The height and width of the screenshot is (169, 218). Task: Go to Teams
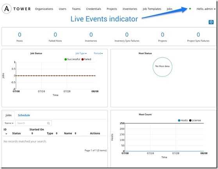(x=76, y=9)
